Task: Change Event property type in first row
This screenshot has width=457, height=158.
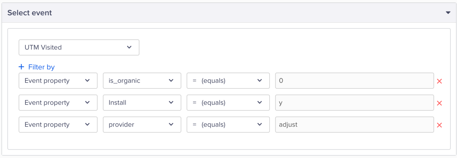Action: (58, 81)
